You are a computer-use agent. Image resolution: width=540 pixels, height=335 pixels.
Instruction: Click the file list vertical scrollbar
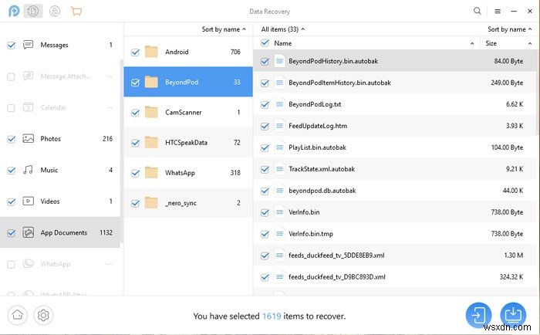[538, 93]
